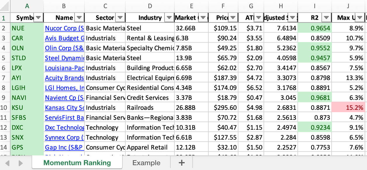
Task: Select the red-highlighted 15.2% cell
Action: tap(348, 108)
